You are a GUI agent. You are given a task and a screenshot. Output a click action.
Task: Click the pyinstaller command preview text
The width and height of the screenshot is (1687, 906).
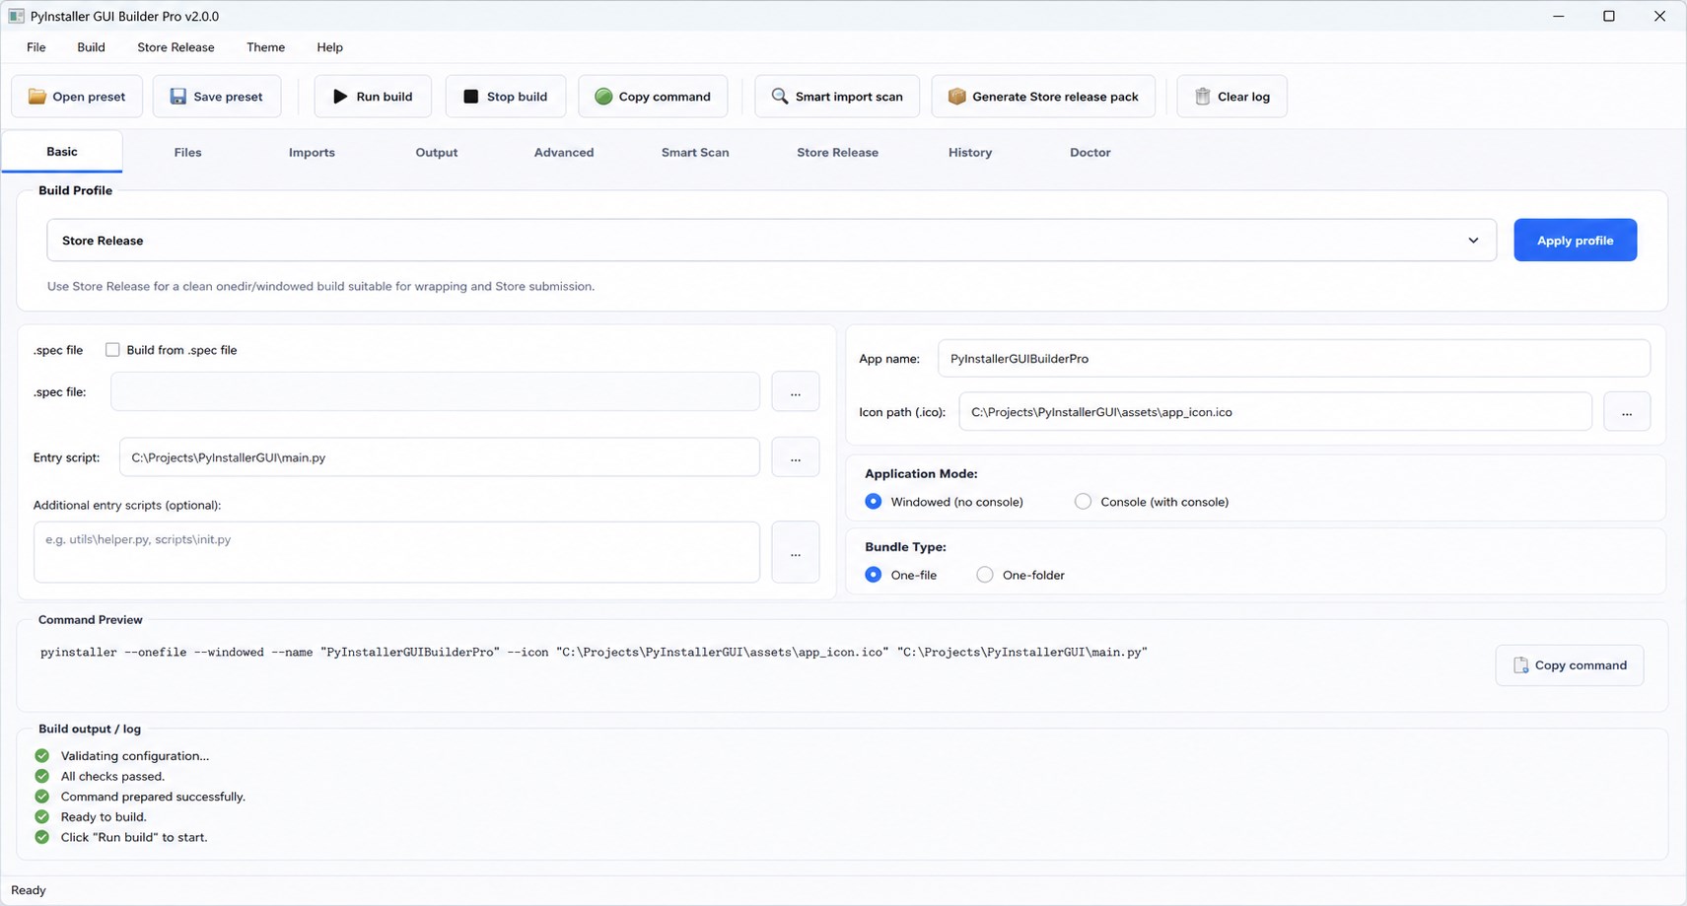594,653
